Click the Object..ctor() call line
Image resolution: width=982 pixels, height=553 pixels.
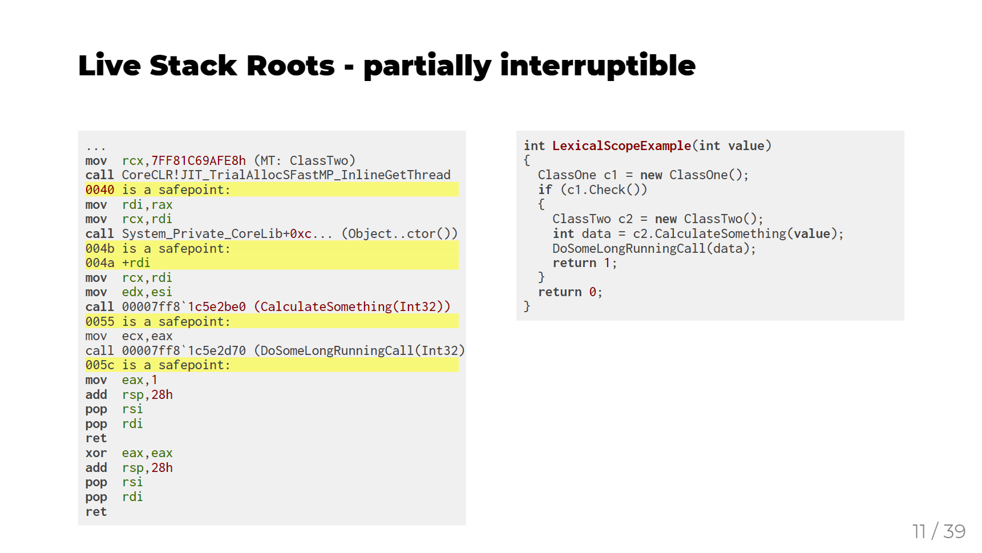[272, 233]
